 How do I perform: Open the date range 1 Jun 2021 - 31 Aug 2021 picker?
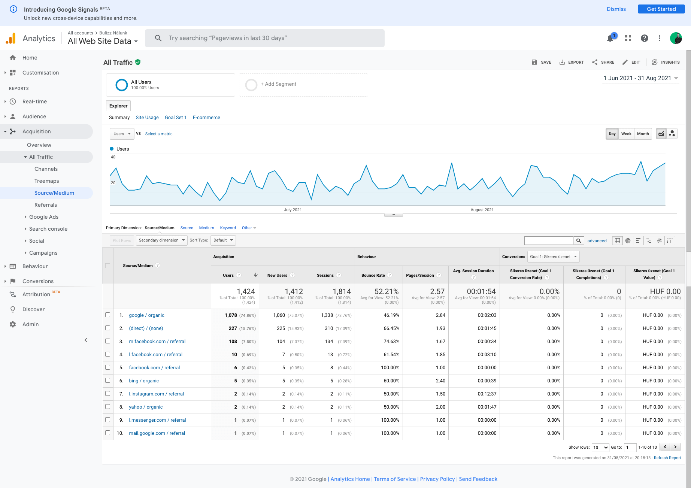[640, 78]
